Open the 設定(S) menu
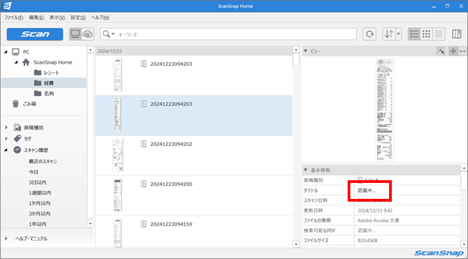Image resolution: width=468 pixels, height=259 pixels. 78,17
